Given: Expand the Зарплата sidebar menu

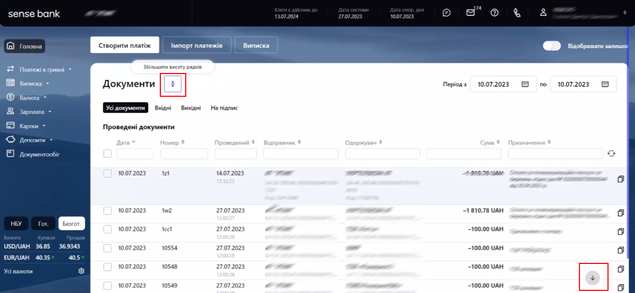Looking at the screenshot, I should 29,112.
